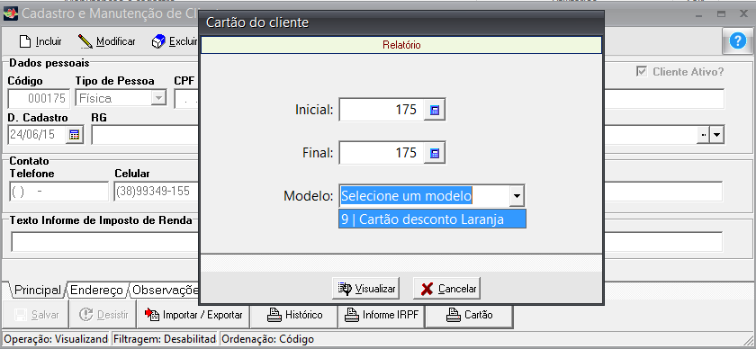Open calculator icon beside Final field
The height and width of the screenshot is (349, 756).
click(435, 153)
